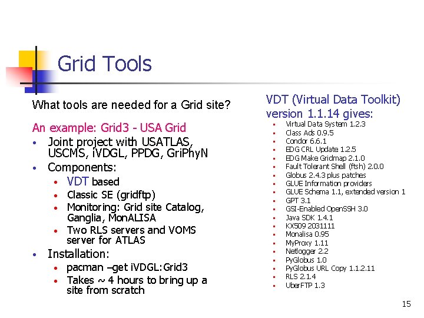Click 'Condor 6.6.1' list item
This screenshot has height=318, width=424.
click(306, 141)
